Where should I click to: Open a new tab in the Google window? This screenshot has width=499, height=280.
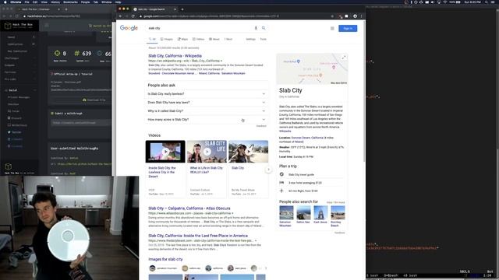pyautogui.click(x=182, y=9)
